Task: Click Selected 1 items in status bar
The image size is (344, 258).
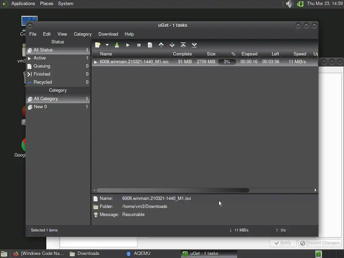Action: (44, 230)
